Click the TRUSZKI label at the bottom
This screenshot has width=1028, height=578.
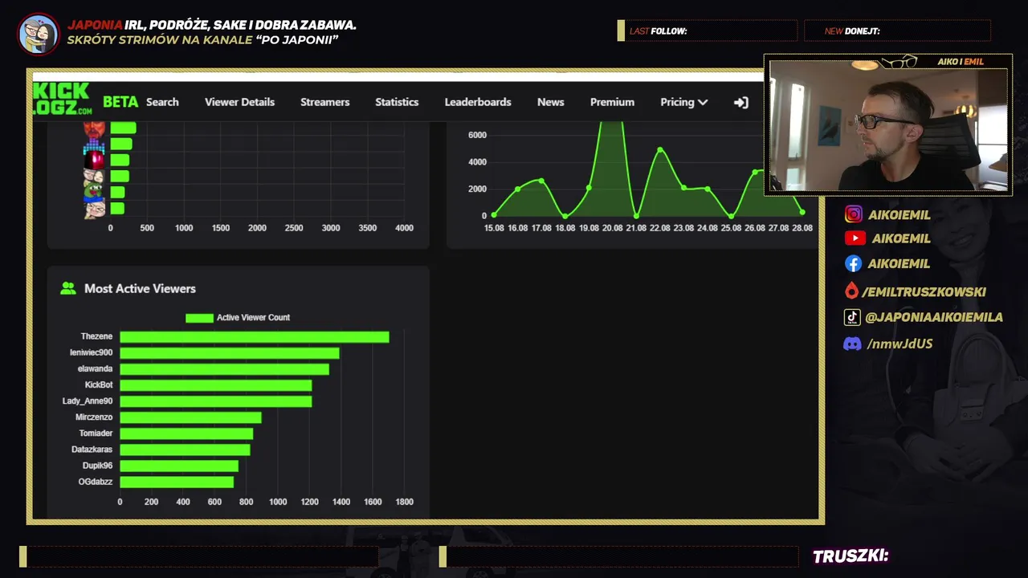click(851, 556)
